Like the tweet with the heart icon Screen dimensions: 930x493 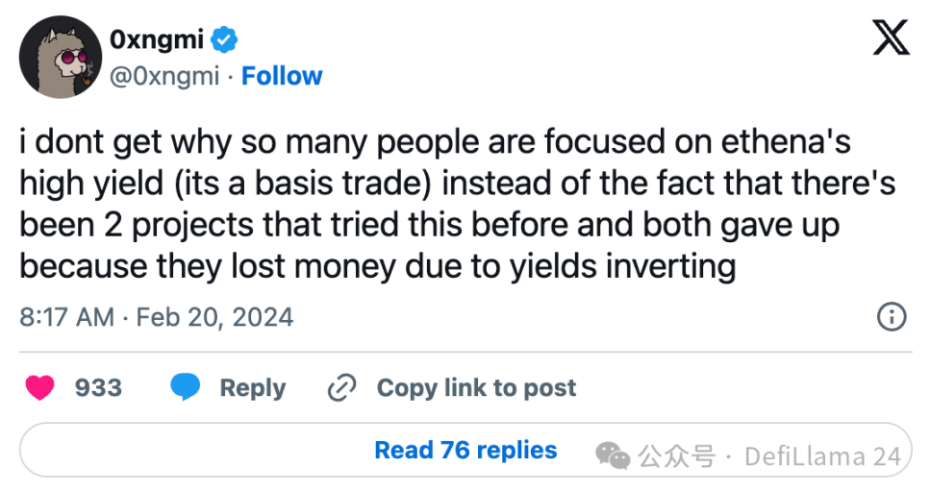[39, 387]
